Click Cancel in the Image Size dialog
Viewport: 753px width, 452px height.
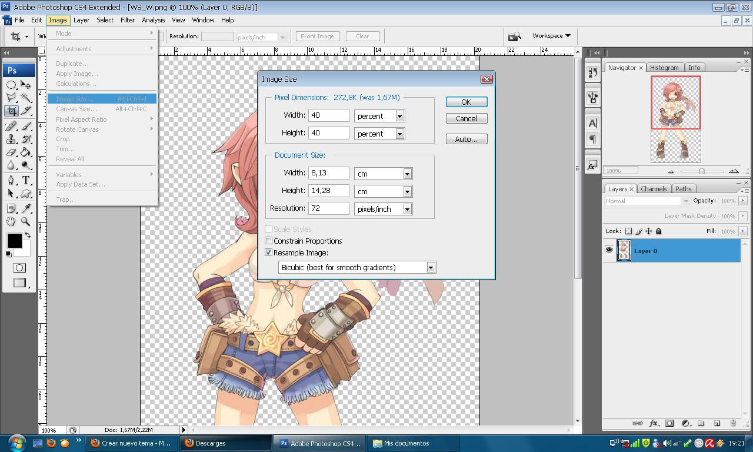coord(466,118)
